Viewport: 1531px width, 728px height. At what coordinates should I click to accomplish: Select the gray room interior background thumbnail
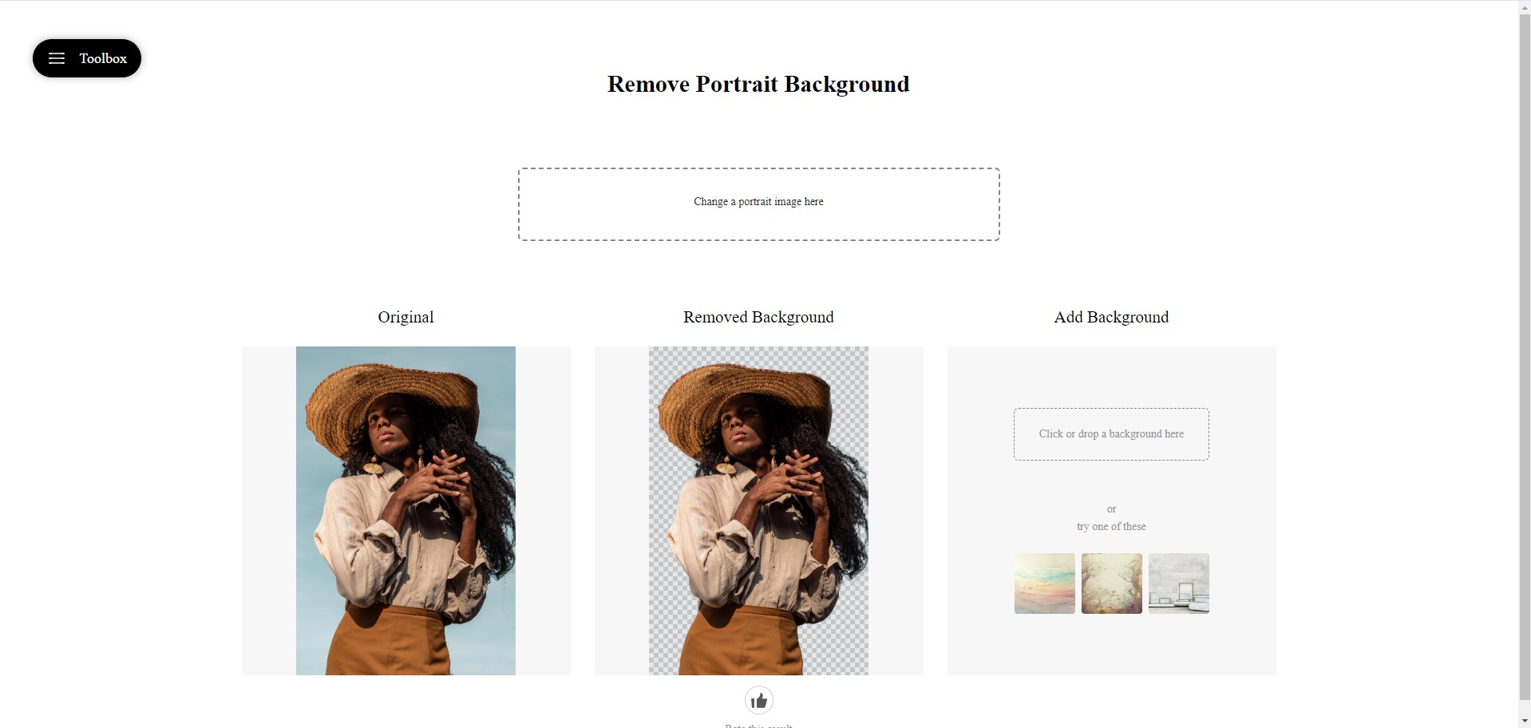coord(1178,584)
